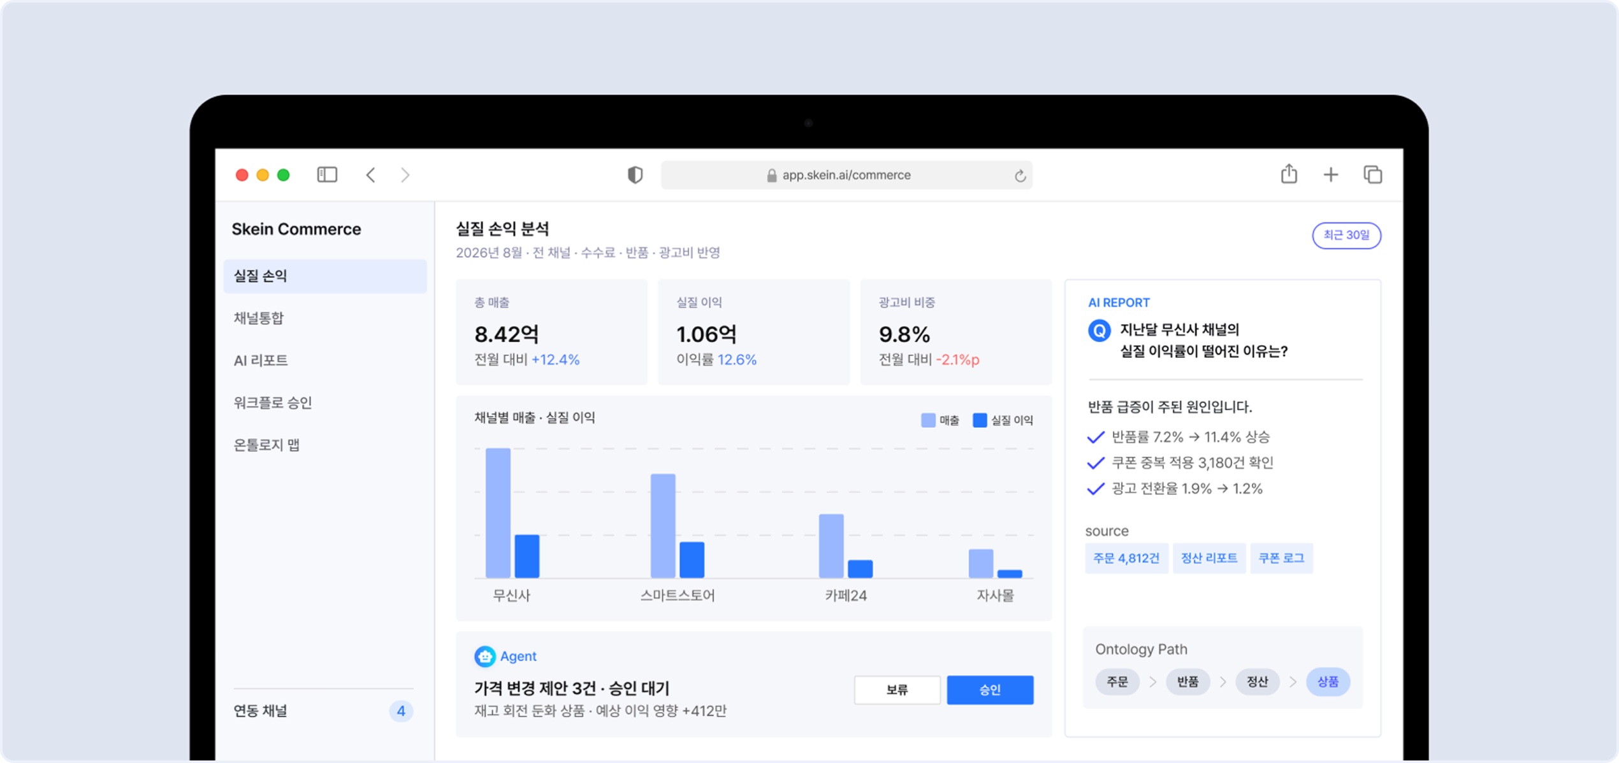Screen dimensions: 1619x763
Task: Click the +12.4% change value
Action: point(555,360)
